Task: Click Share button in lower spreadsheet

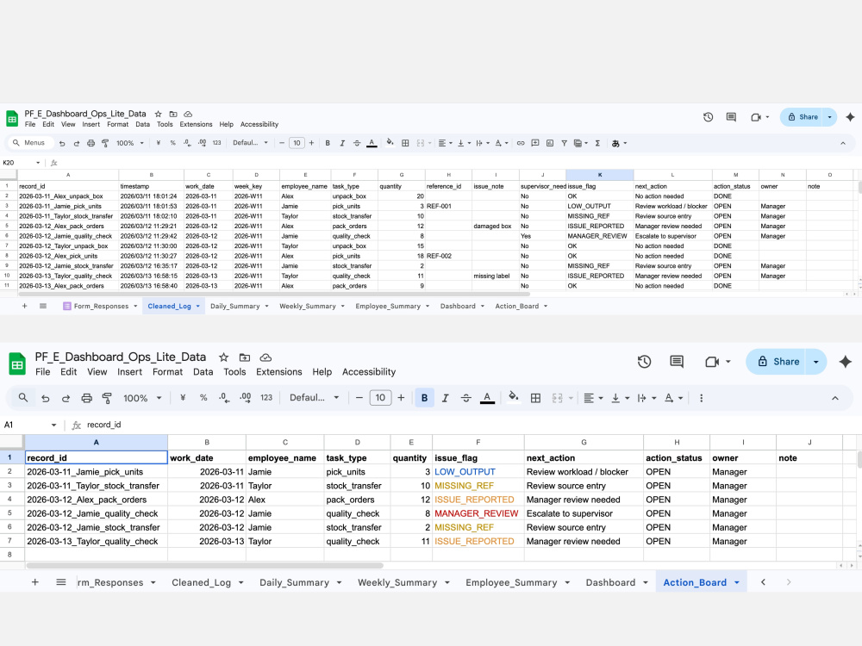Action: [777, 362]
